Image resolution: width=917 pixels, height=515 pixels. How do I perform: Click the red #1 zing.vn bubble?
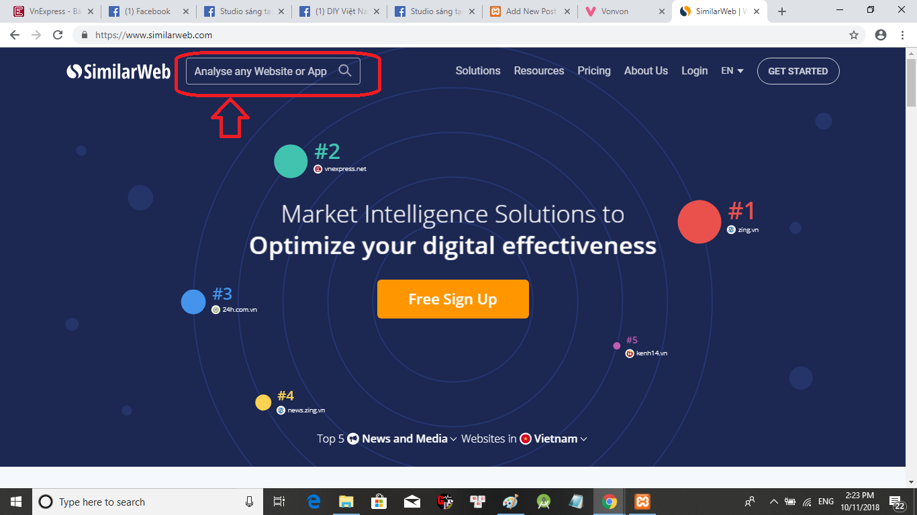(x=699, y=222)
